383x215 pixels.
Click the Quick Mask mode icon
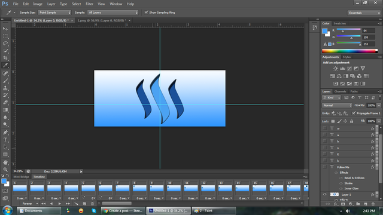click(x=5, y=191)
